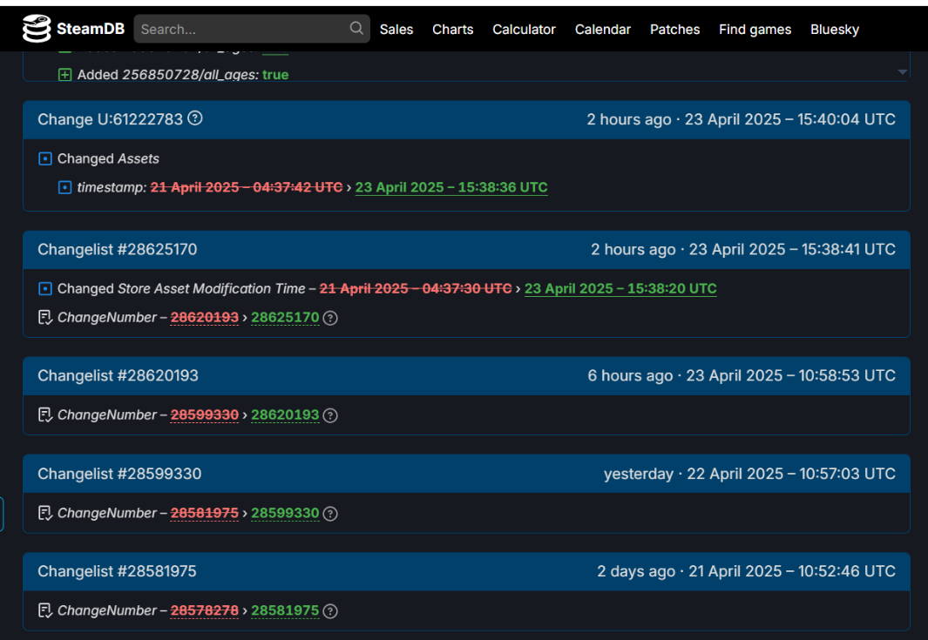Open the Bluesky link
This screenshot has height=640, width=928.
click(x=834, y=30)
